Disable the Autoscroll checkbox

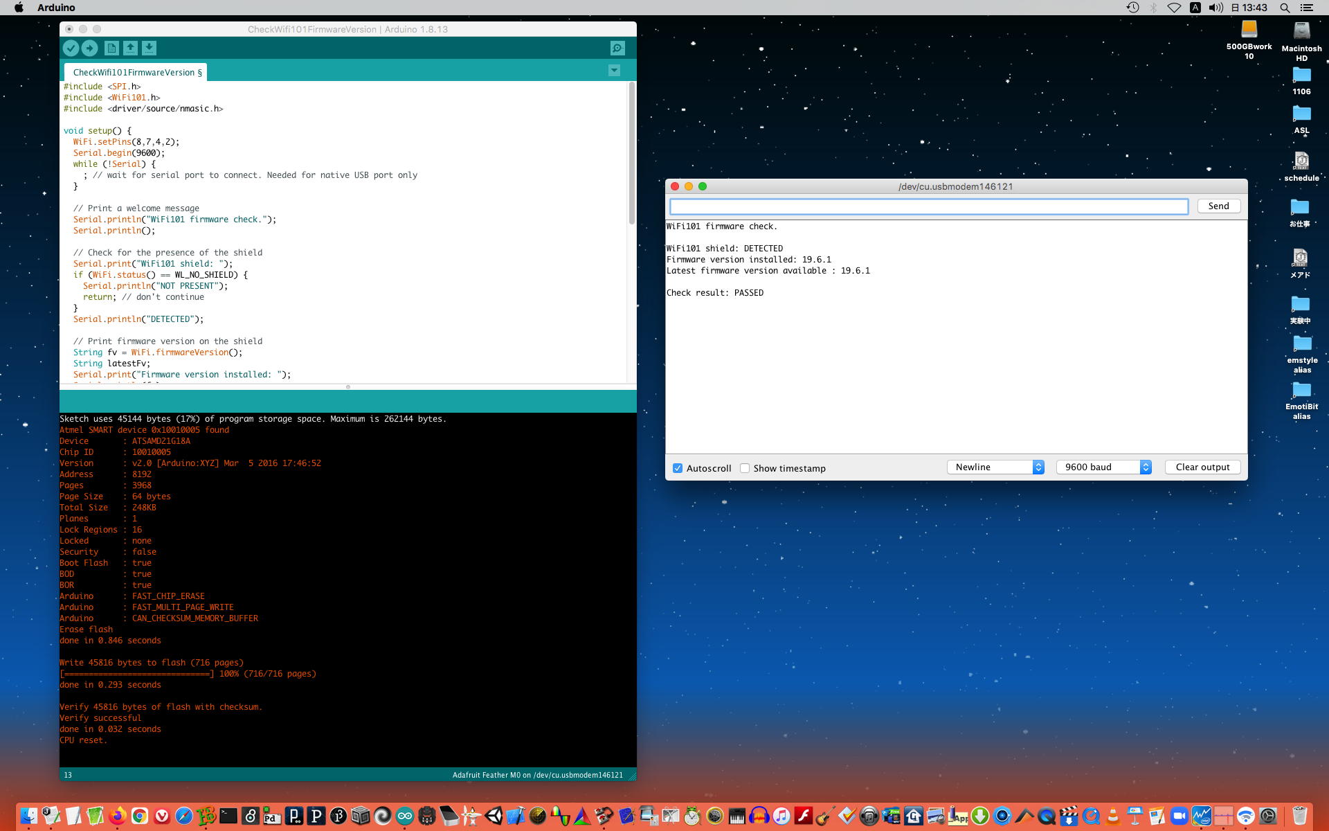pos(678,468)
